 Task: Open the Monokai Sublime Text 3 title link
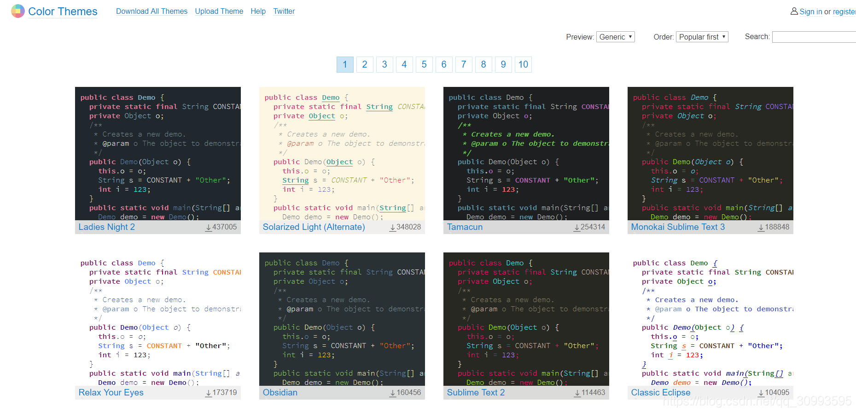pos(678,227)
